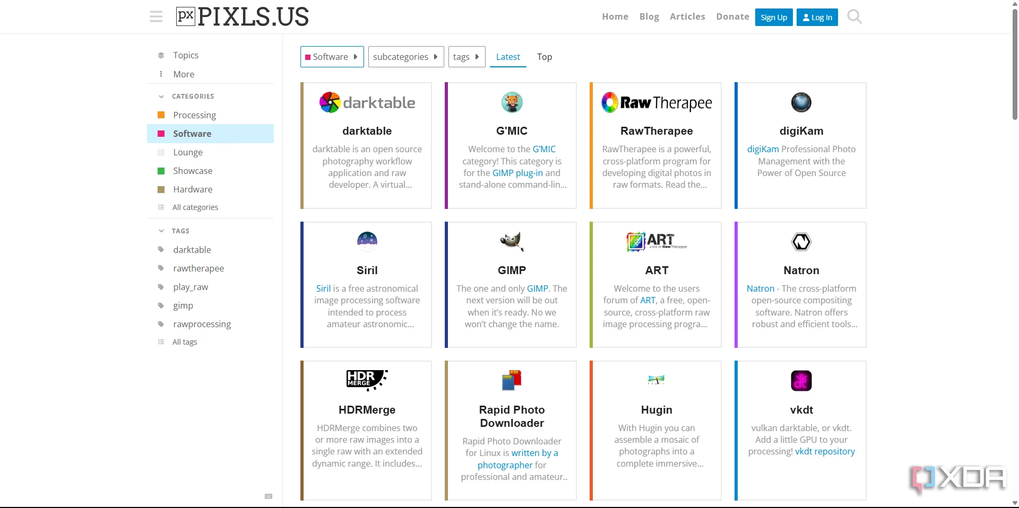Click the Sign Up button

pos(774,17)
